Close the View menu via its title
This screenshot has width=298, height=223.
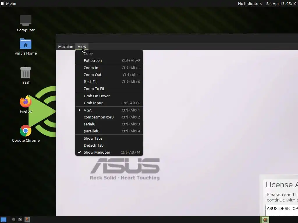click(x=82, y=46)
